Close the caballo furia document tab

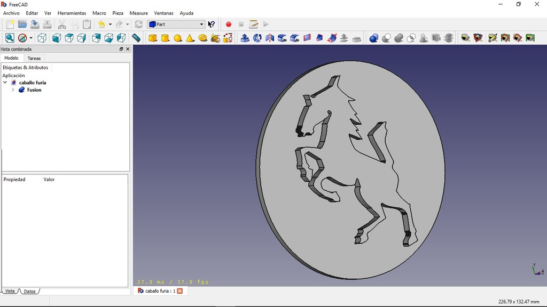180,291
